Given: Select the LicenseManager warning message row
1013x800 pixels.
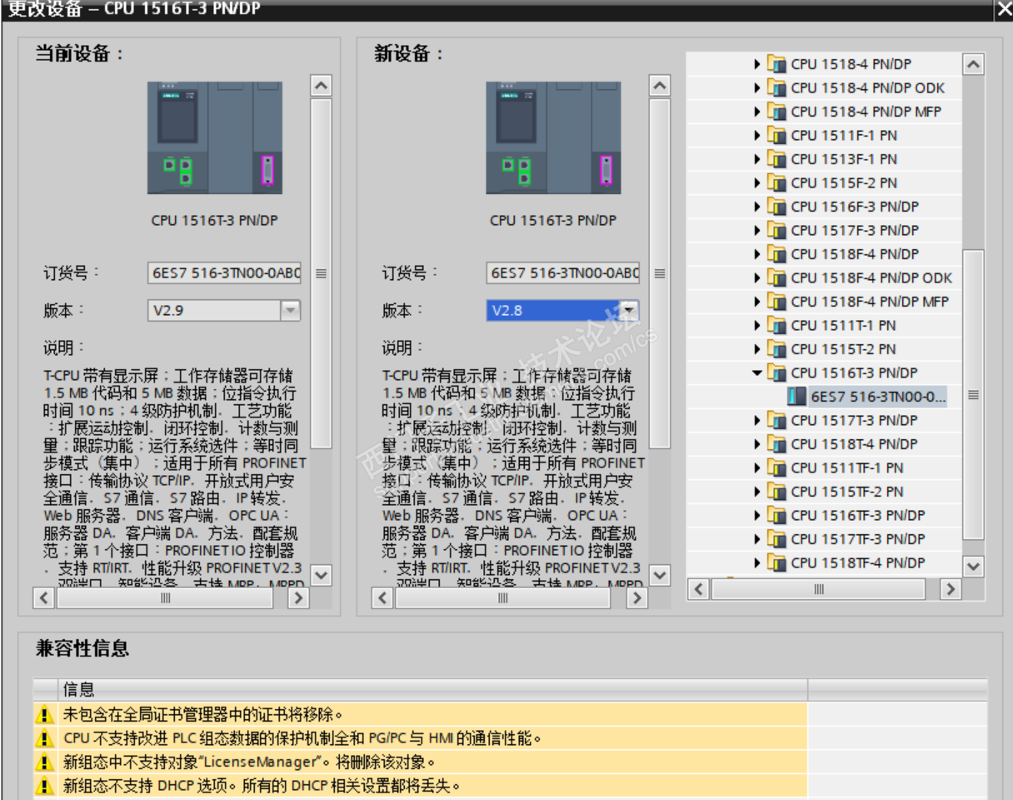Looking at the screenshot, I should pos(433,762).
